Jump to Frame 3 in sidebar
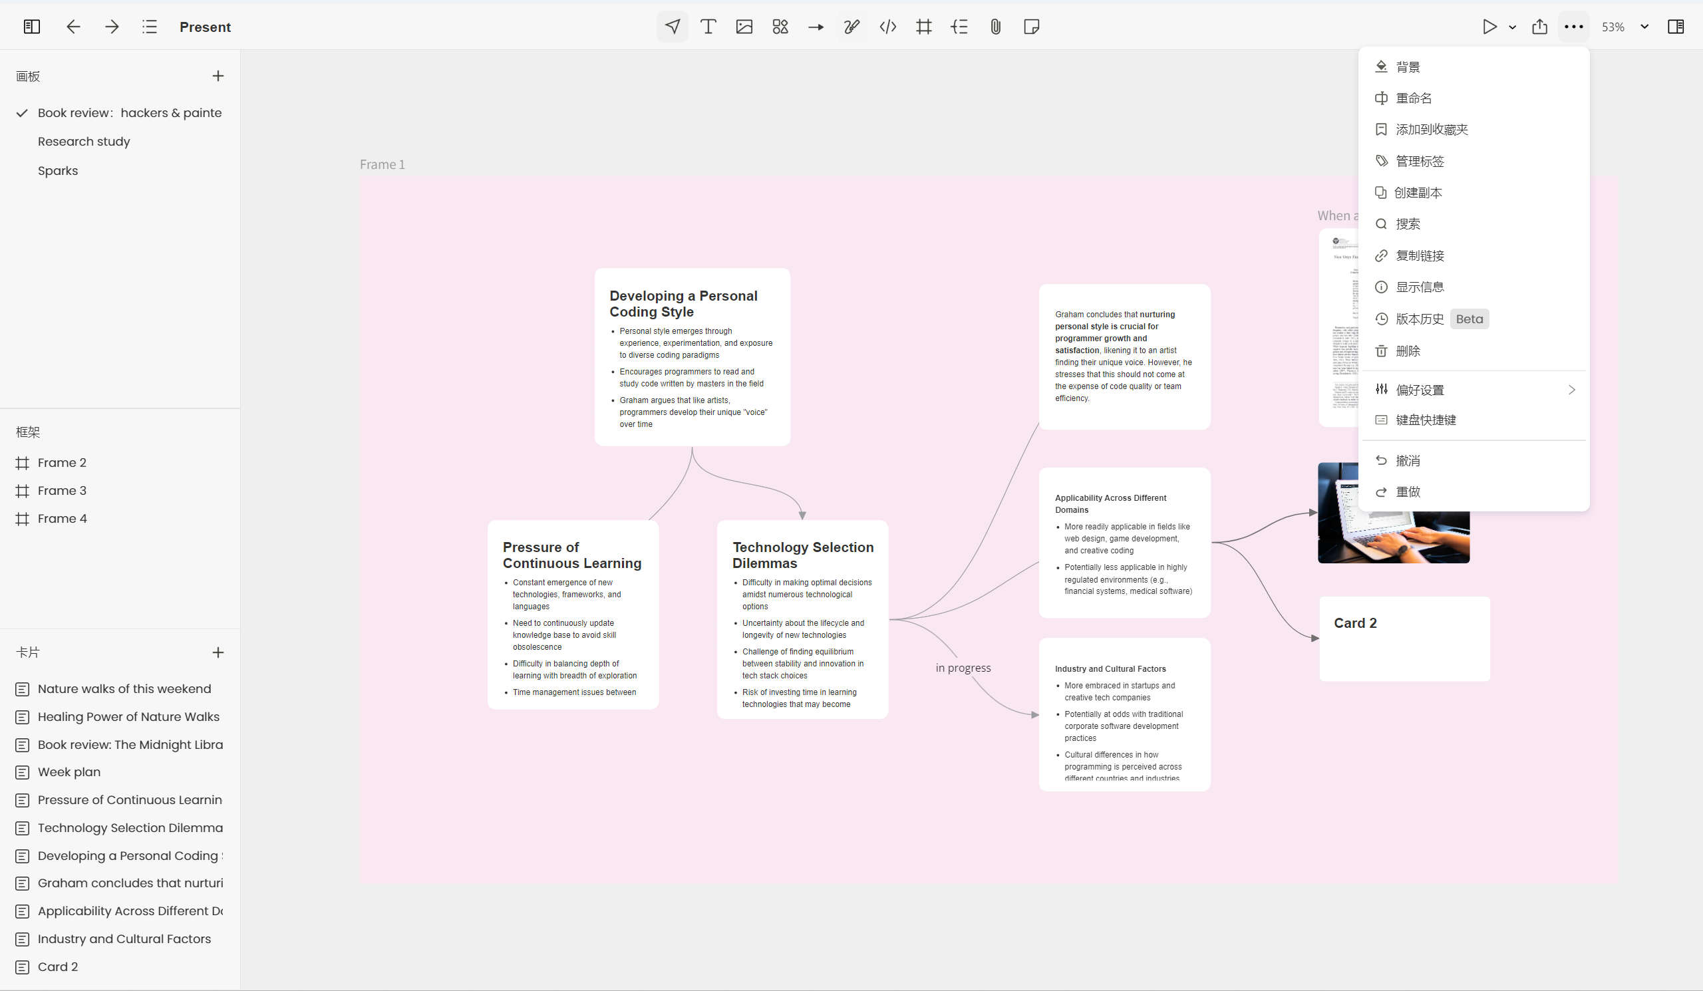This screenshot has height=991, width=1703. pos(120,490)
